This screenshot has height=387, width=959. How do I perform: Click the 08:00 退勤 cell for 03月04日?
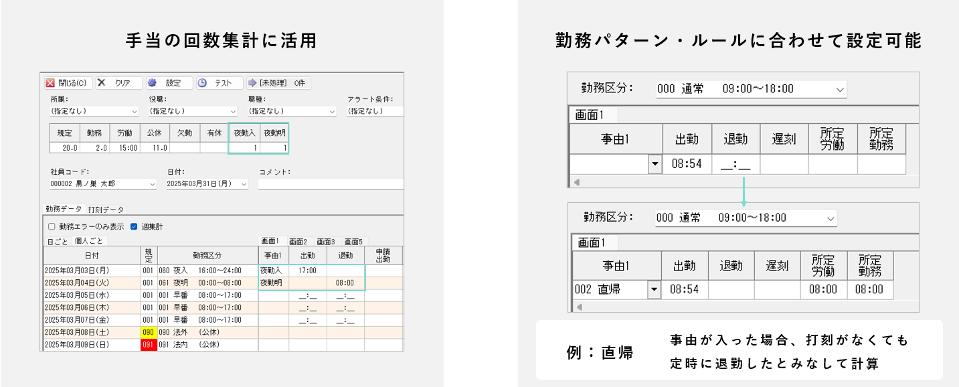pos(345,283)
